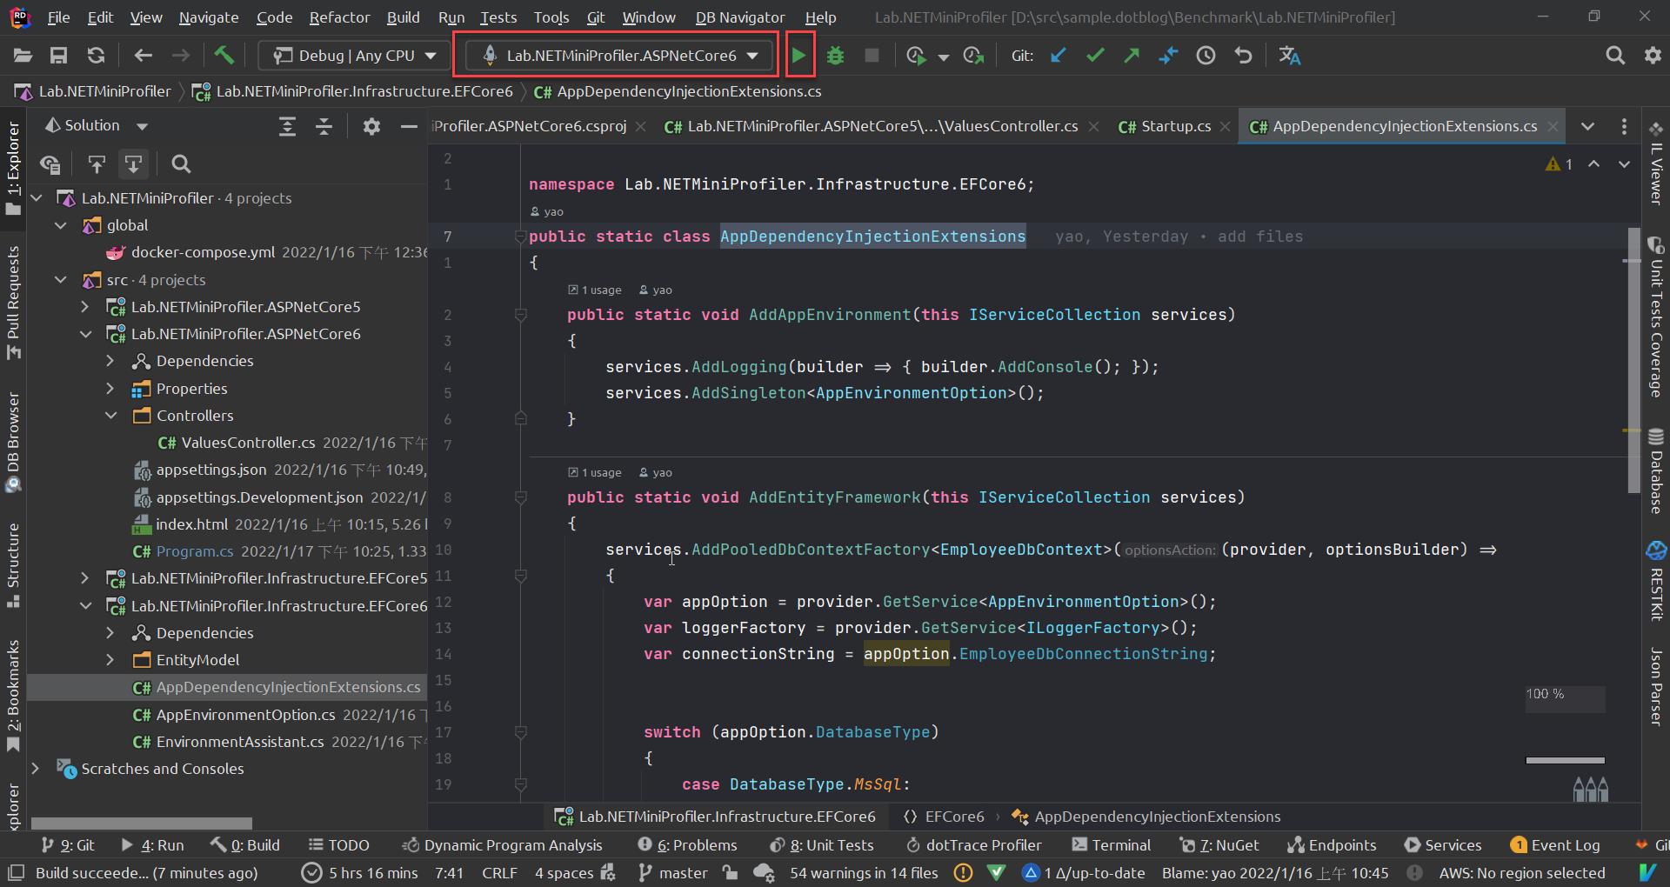Screen dimensions: 1670x887
Task: Open IDE settings gear in toolbar
Action: (1653, 56)
